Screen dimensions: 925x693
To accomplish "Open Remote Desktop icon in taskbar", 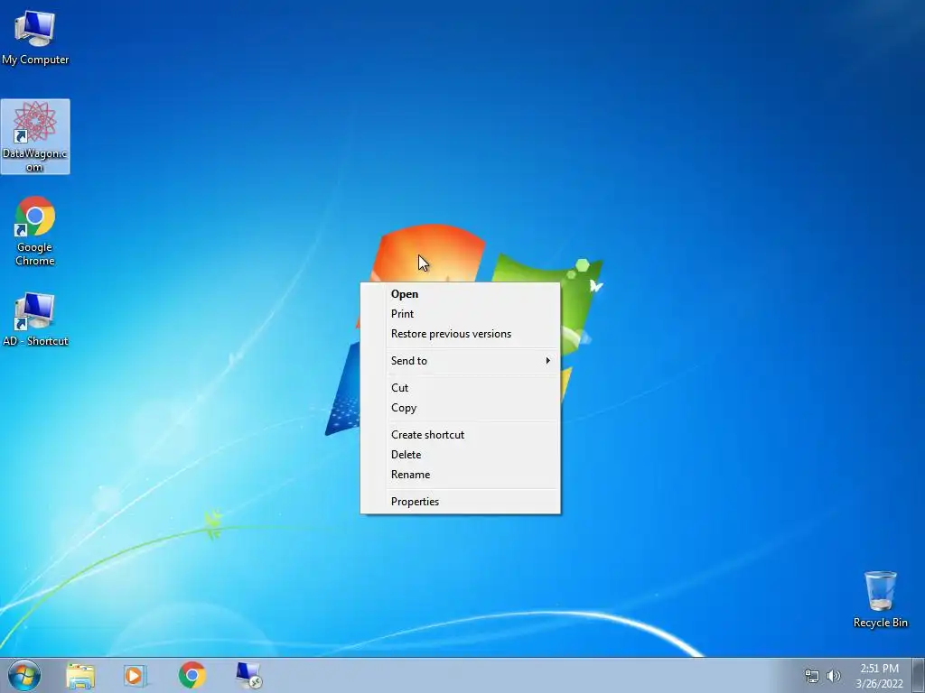I will pos(248,675).
